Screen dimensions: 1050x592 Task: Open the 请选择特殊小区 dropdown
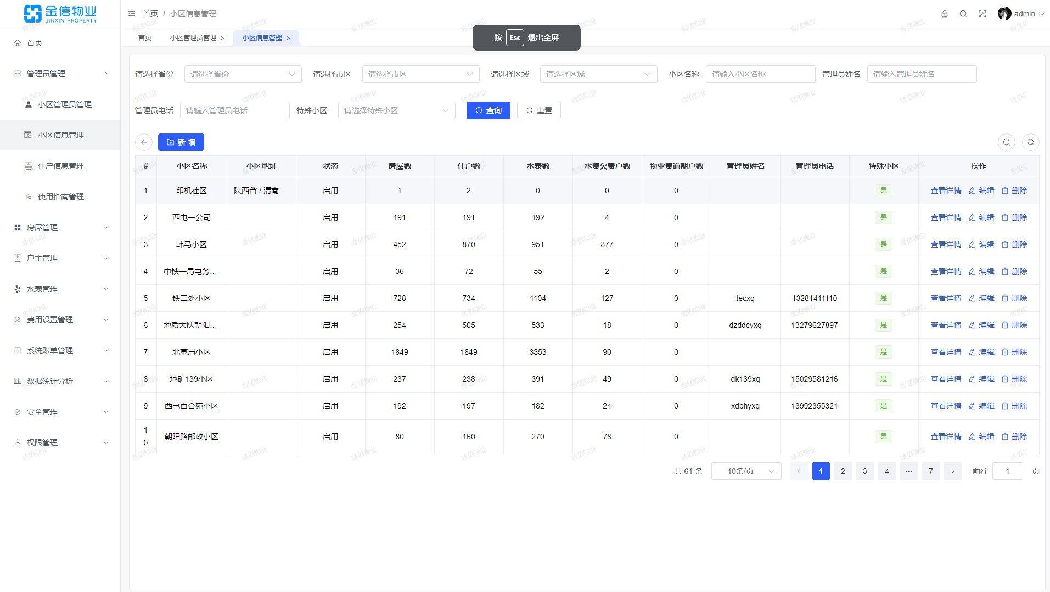(x=397, y=110)
